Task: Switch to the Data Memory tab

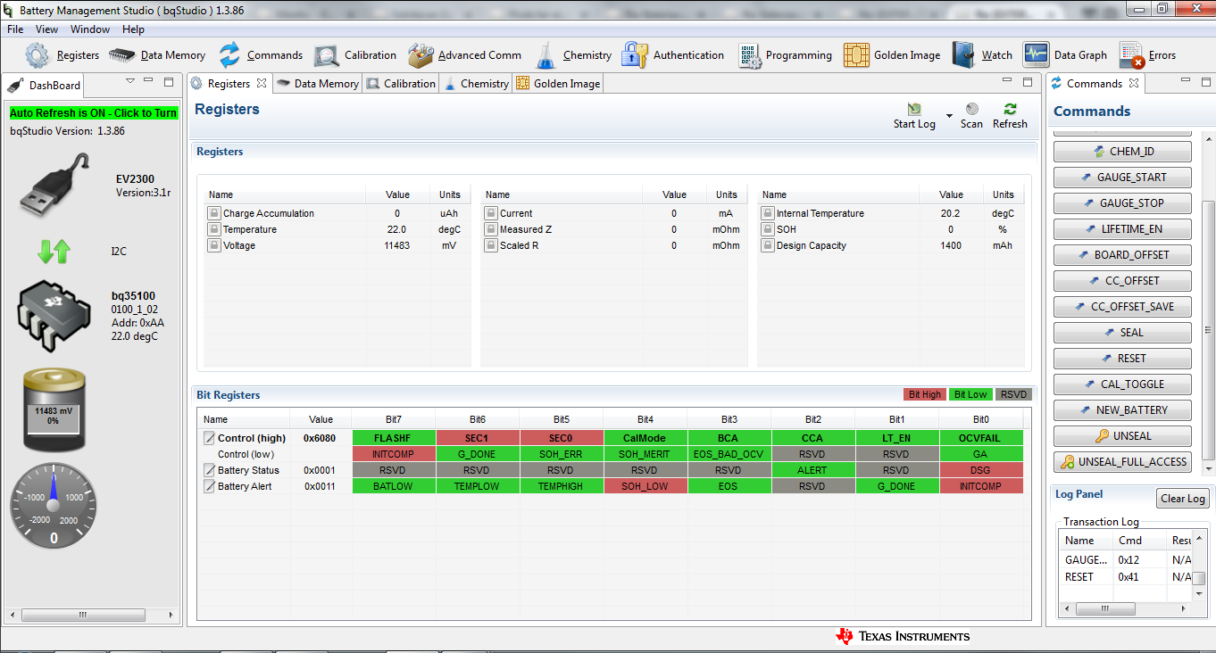Action: click(318, 84)
